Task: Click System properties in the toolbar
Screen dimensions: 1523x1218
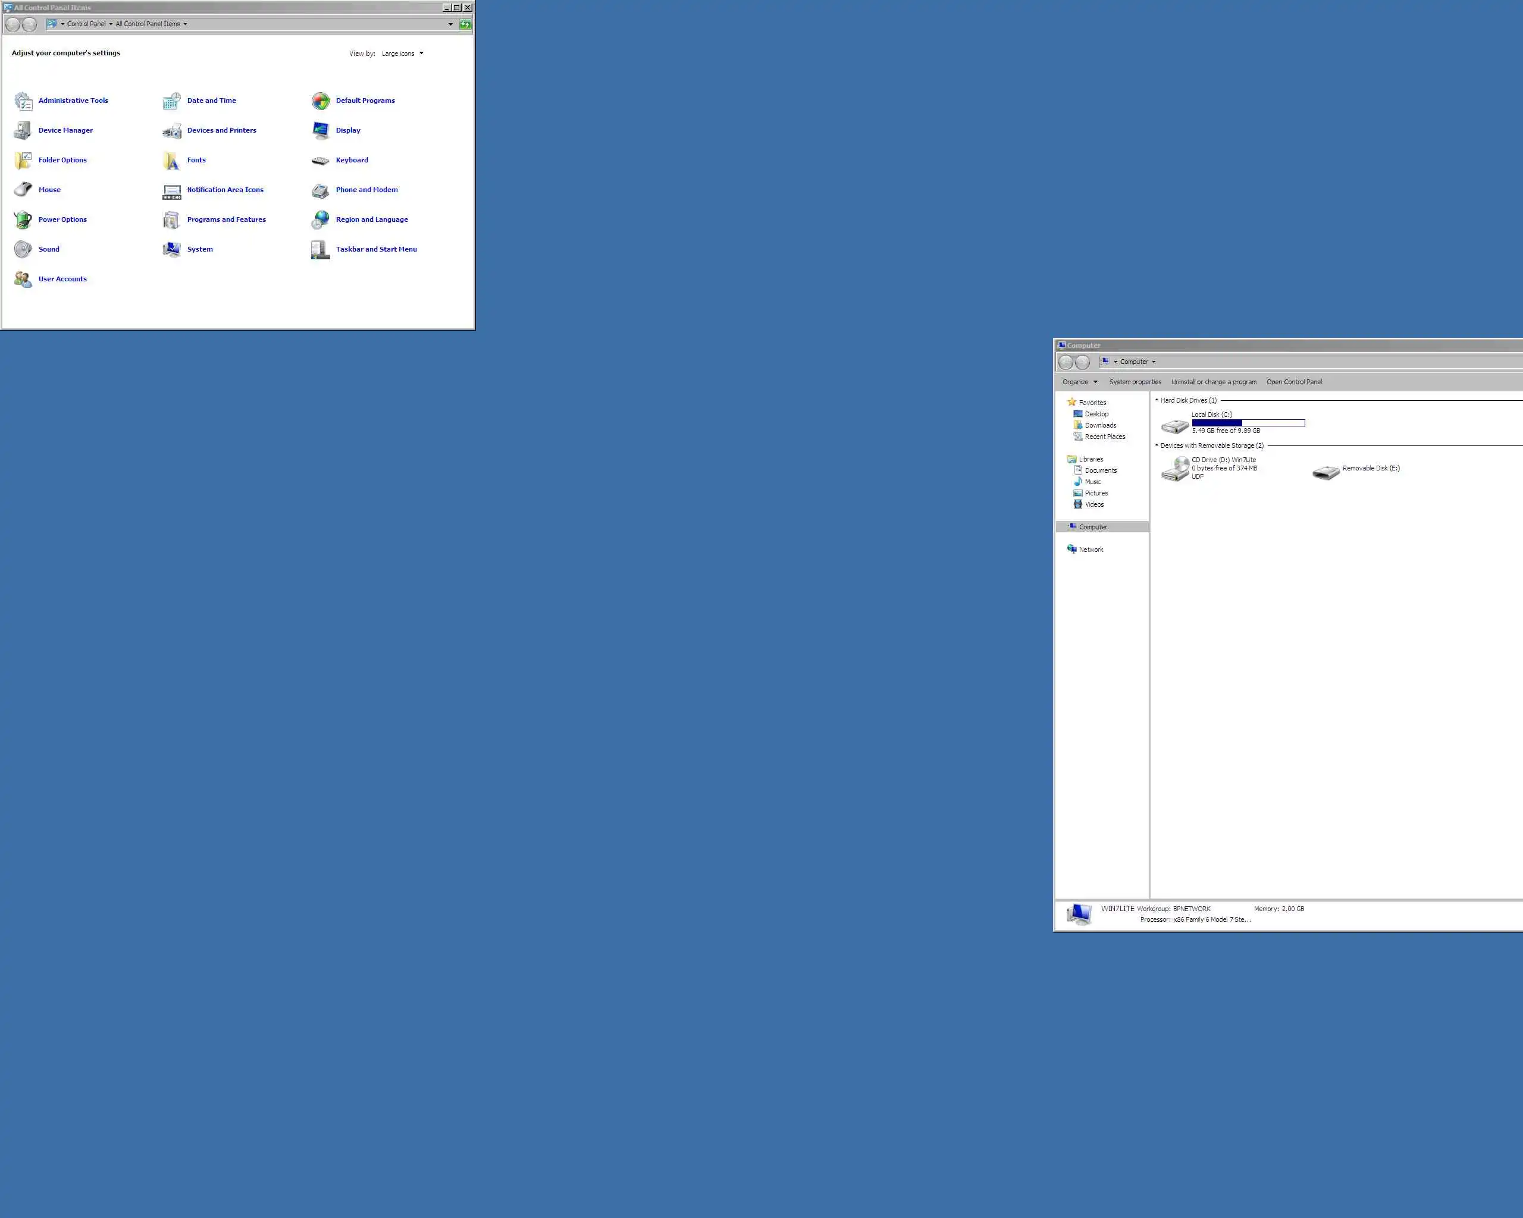Action: 1135,382
